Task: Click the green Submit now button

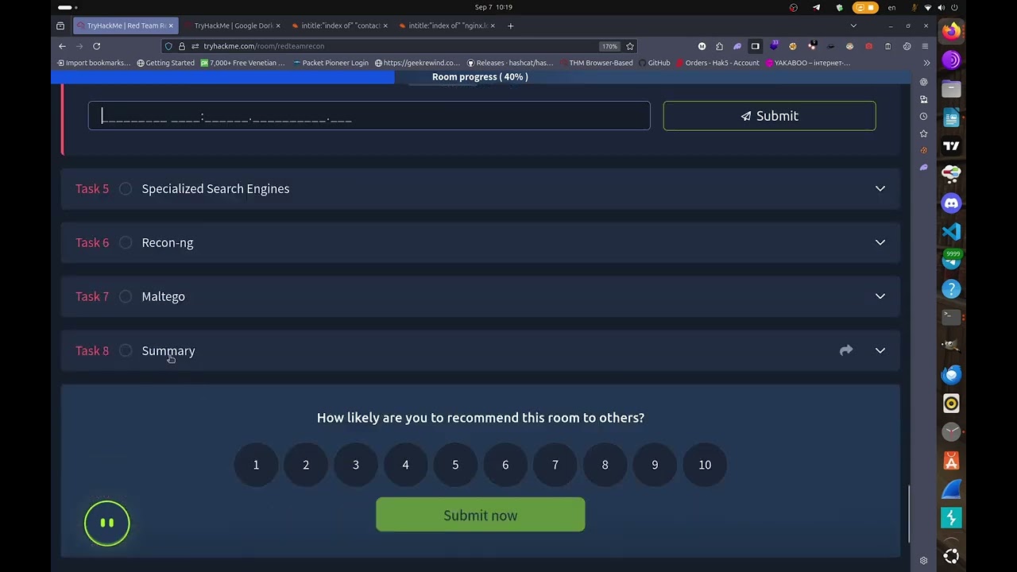Action: tap(481, 515)
